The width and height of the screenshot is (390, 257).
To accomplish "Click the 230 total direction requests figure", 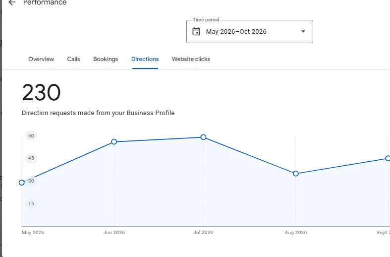I will tap(41, 92).
